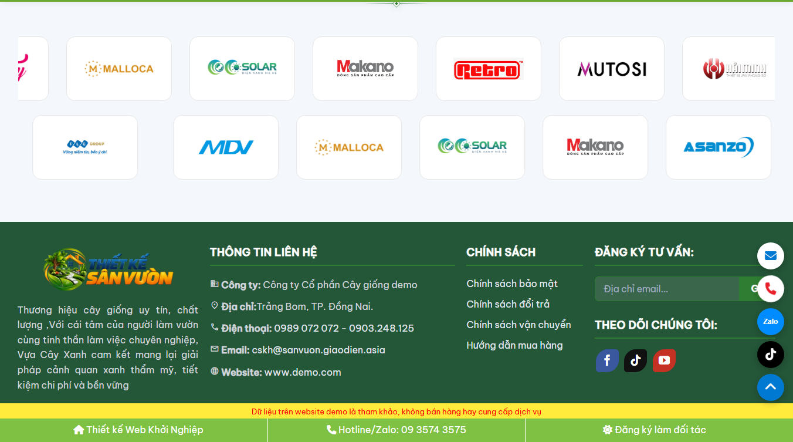This screenshot has width=793, height=442.
Task: Open Hướng dẫn mua hàng link
Action: pyautogui.click(x=514, y=345)
